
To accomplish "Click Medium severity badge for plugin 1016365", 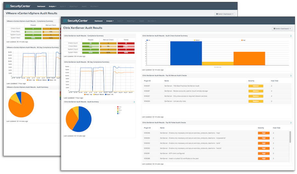I will [x=256, y=101].
